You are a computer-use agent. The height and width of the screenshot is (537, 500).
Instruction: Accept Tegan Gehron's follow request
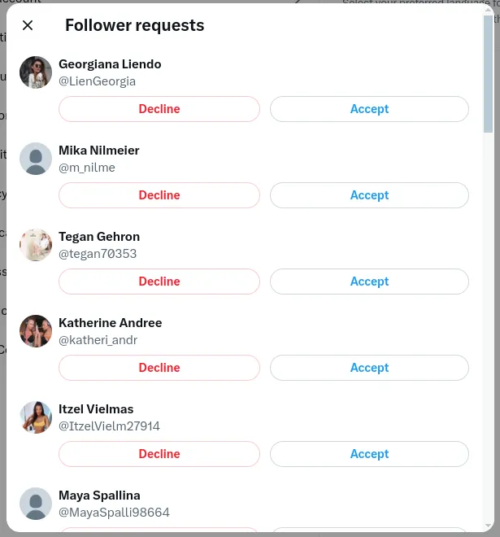[x=369, y=282]
